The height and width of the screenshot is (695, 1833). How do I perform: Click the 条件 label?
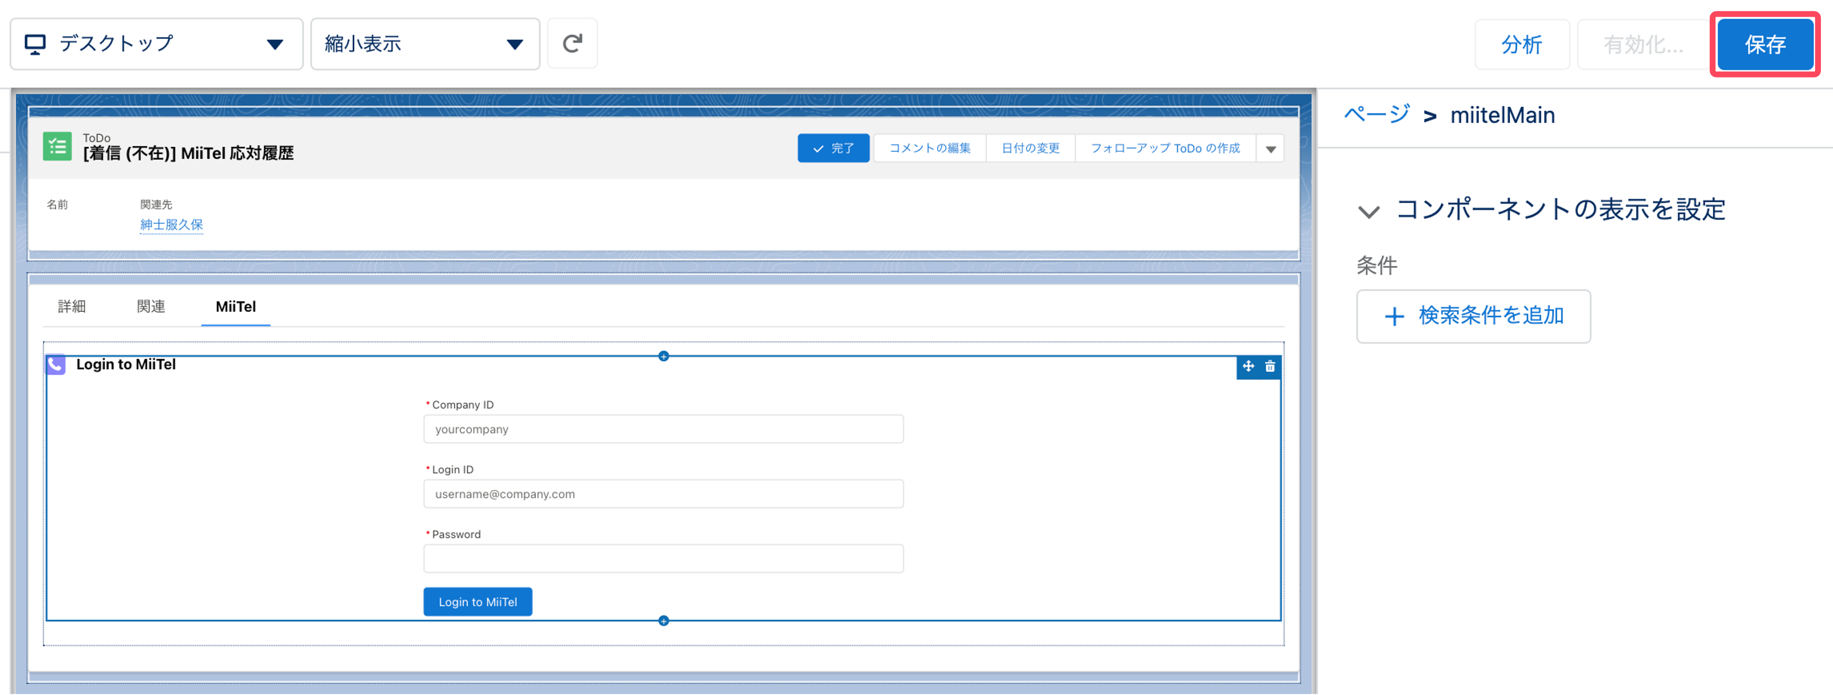1376,265
